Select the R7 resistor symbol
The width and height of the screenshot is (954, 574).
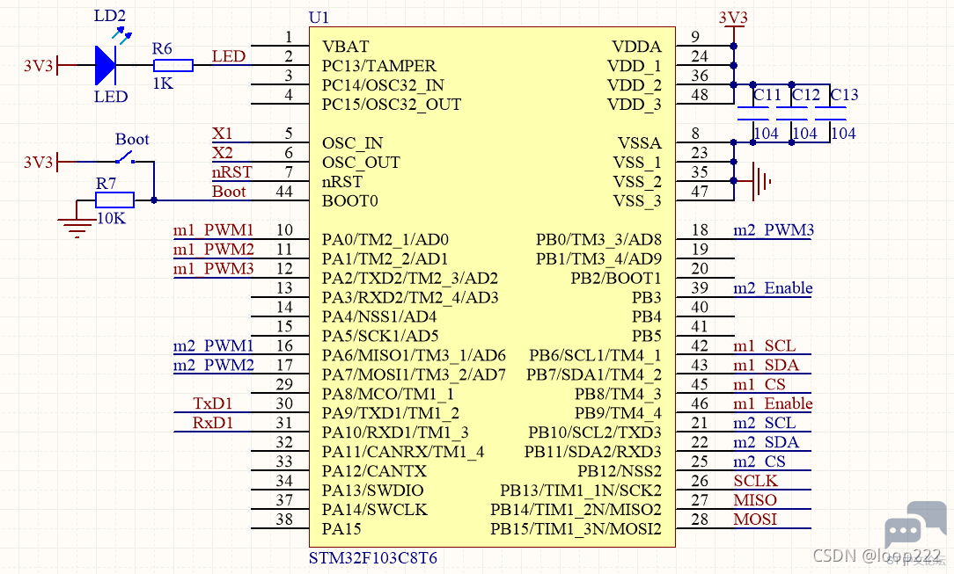coord(115,200)
